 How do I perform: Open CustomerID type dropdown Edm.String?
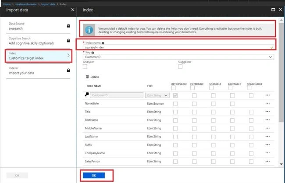157,95
